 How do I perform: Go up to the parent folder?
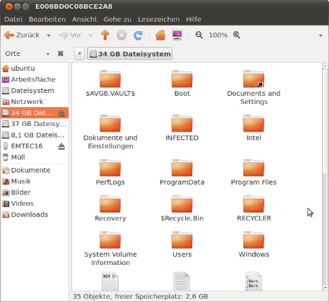105,35
